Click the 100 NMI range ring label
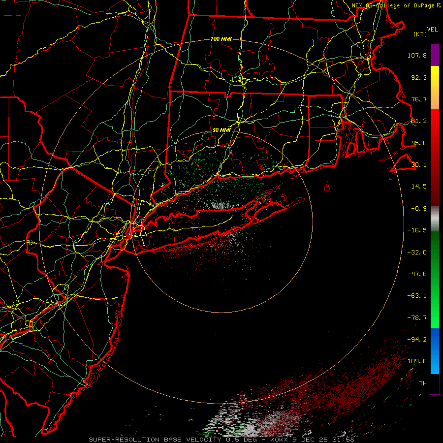The image size is (443, 443). (x=221, y=39)
